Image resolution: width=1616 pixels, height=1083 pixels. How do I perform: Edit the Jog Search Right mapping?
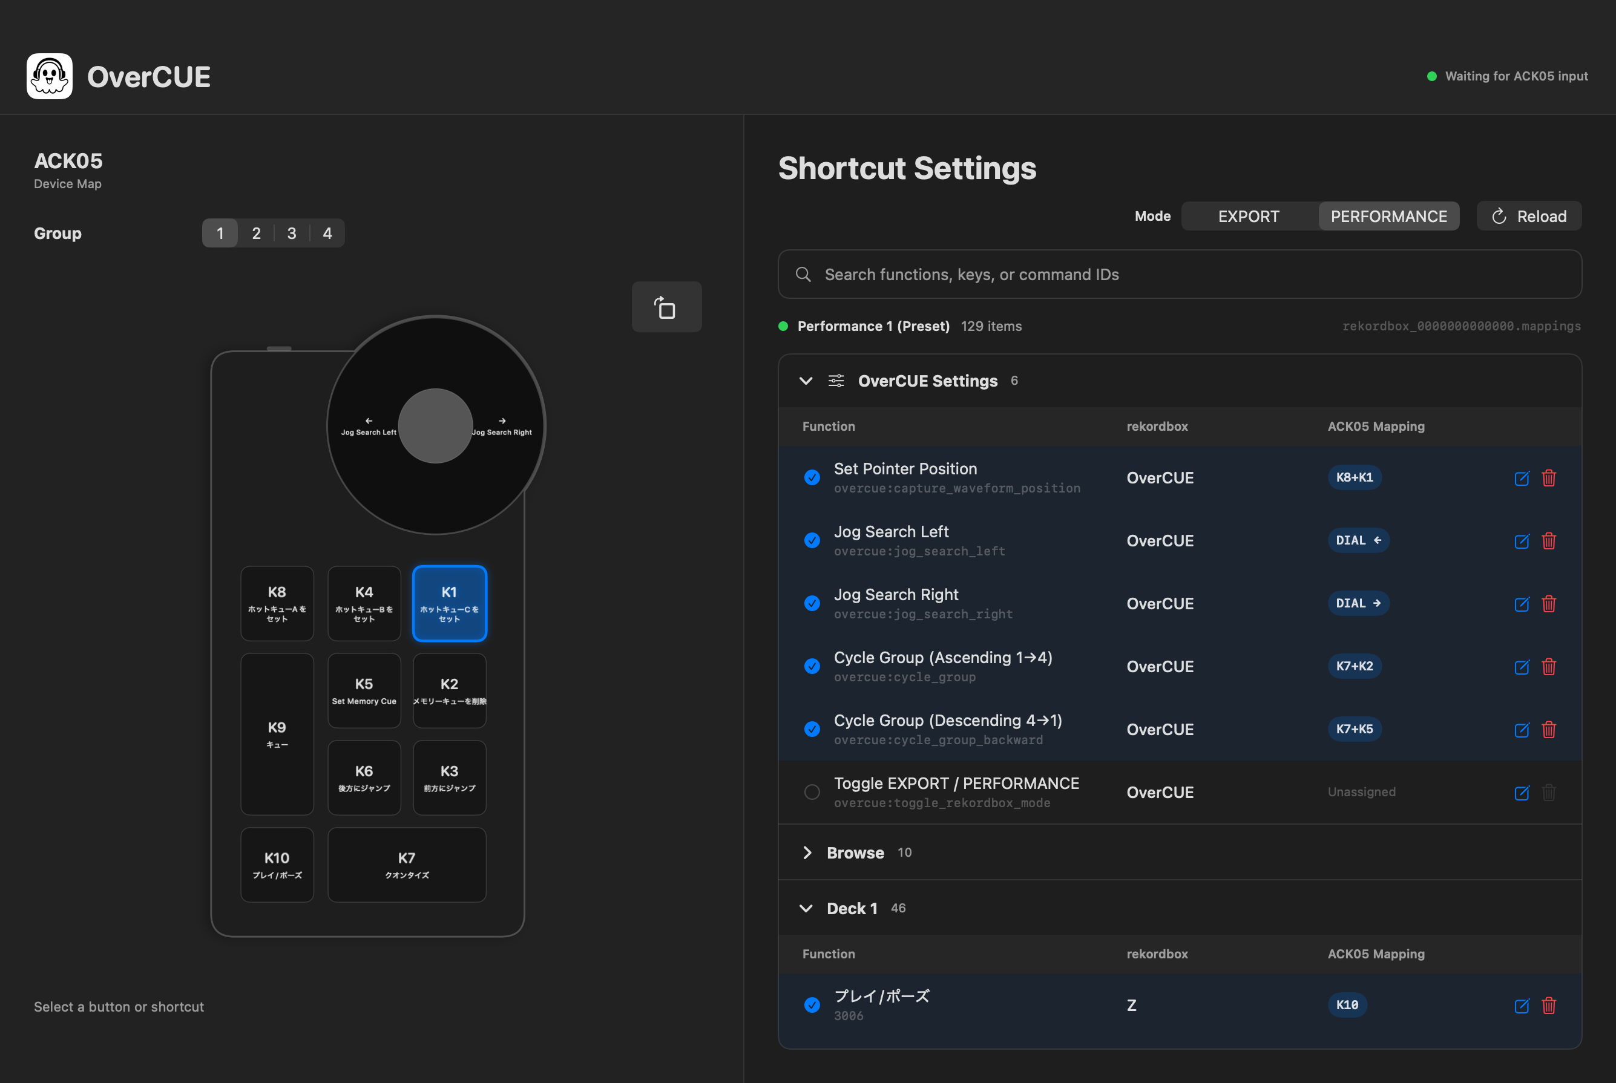pos(1522,604)
